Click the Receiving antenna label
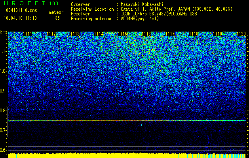Viewport: 249px width, 158px height. click(x=91, y=19)
